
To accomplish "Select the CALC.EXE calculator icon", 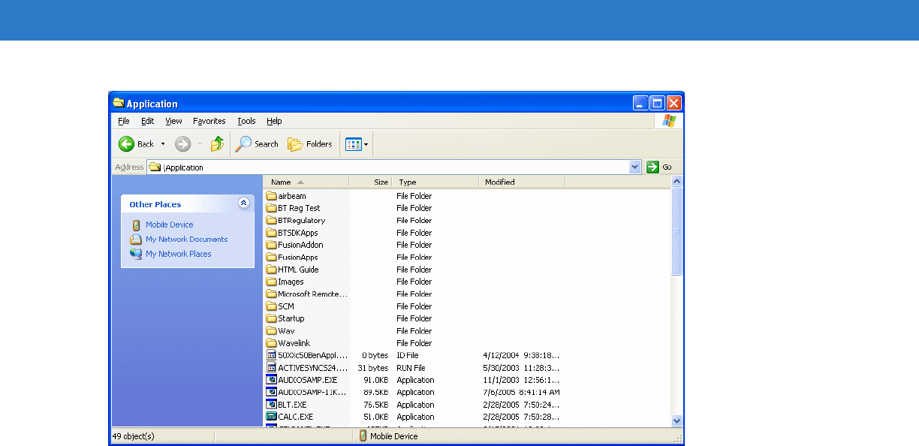I will tap(272, 417).
